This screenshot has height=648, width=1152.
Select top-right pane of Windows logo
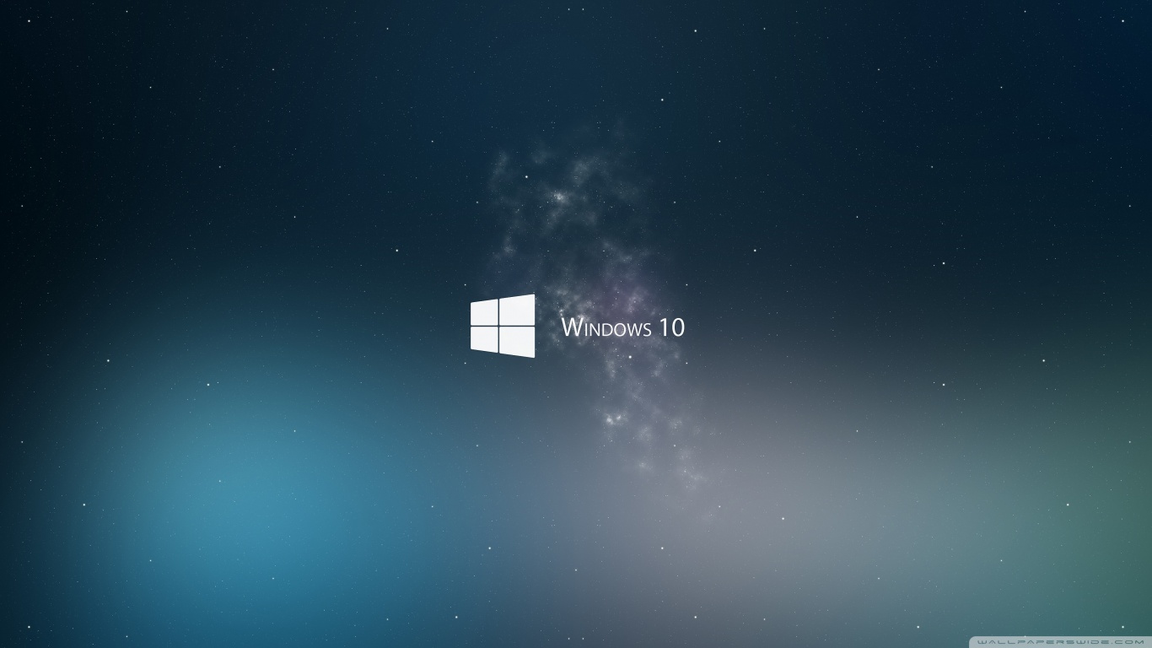(x=517, y=309)
